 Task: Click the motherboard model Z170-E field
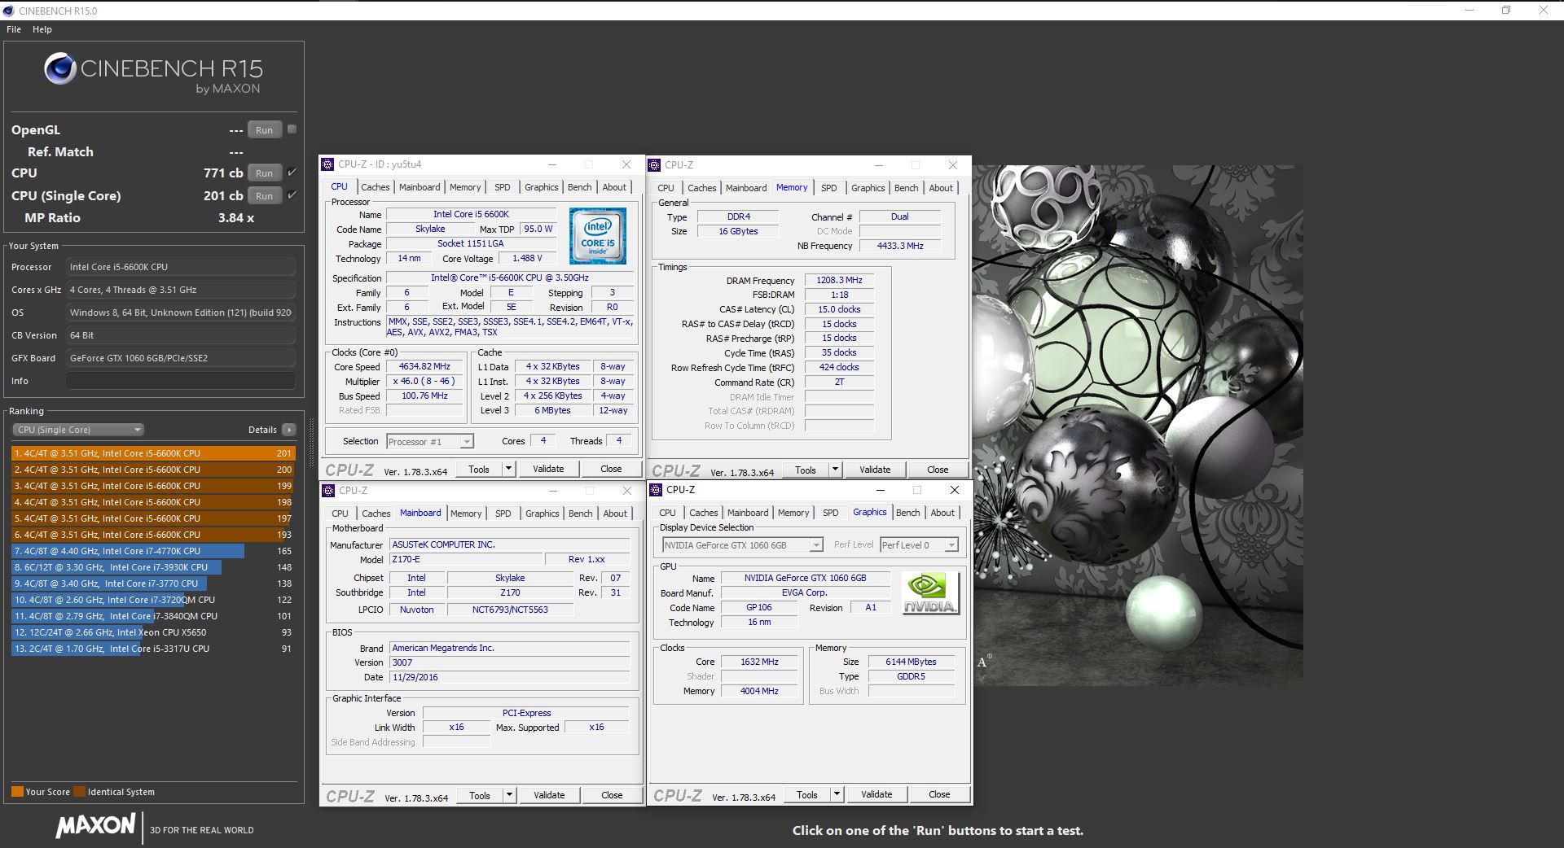point(466,559)
